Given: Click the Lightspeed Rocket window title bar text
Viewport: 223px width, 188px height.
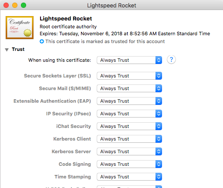Looking at the screenshot, I should (x=111, y=6).
